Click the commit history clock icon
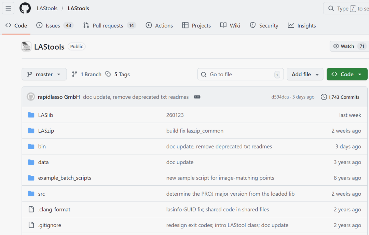The height and width of the screenshot is (235, 369). pyautogui.click(x=324, y=97)
